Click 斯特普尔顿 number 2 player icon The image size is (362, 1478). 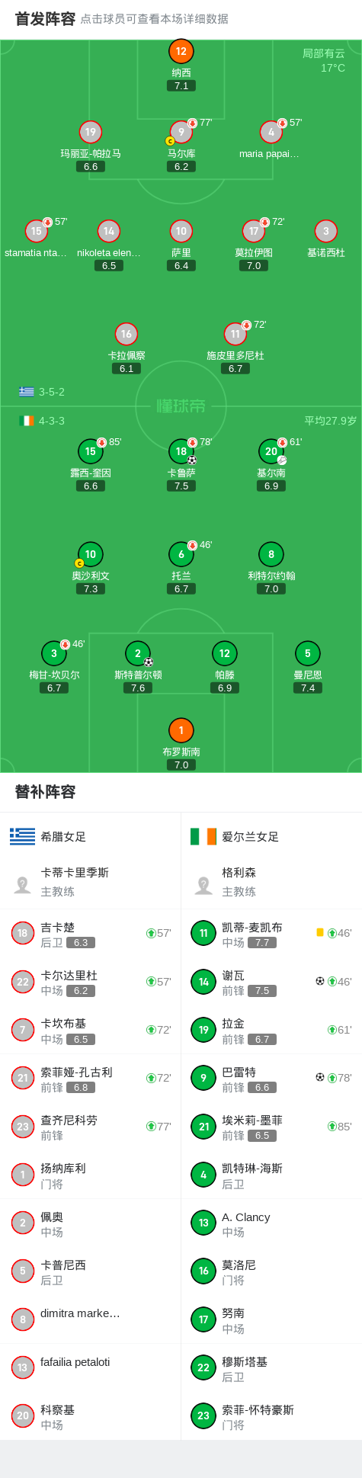tap(138, 653)
